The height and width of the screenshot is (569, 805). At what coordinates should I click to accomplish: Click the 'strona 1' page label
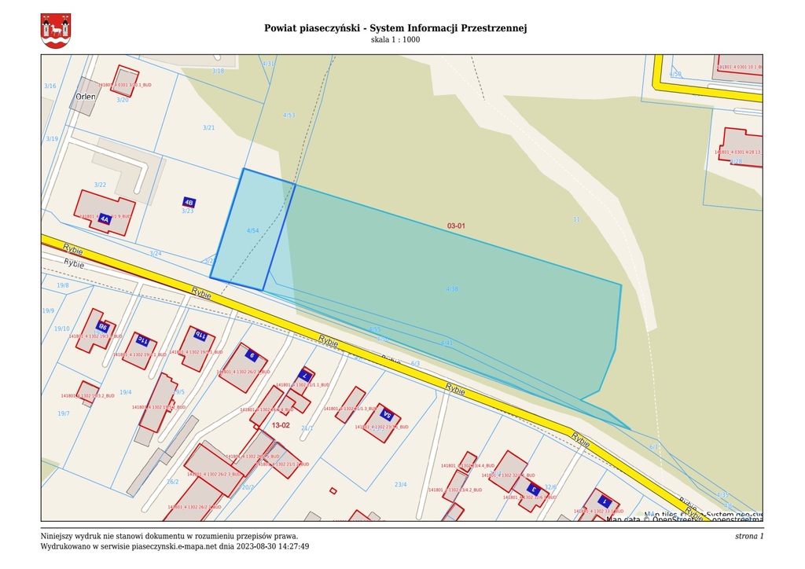coord(748,536)
